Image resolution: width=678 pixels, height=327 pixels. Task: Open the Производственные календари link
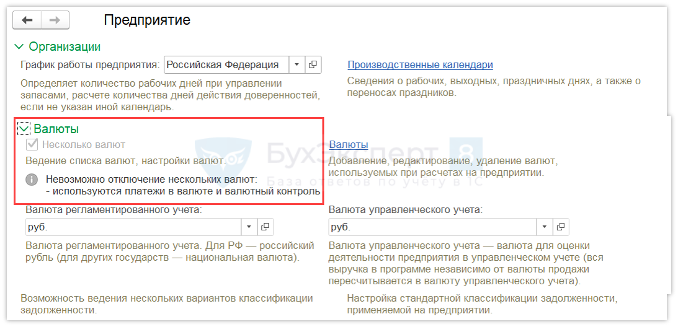click(421, 65)
